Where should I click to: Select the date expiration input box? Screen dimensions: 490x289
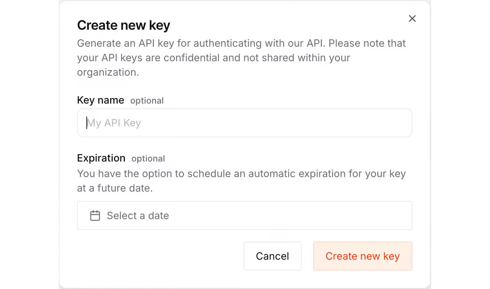point(244,215)
